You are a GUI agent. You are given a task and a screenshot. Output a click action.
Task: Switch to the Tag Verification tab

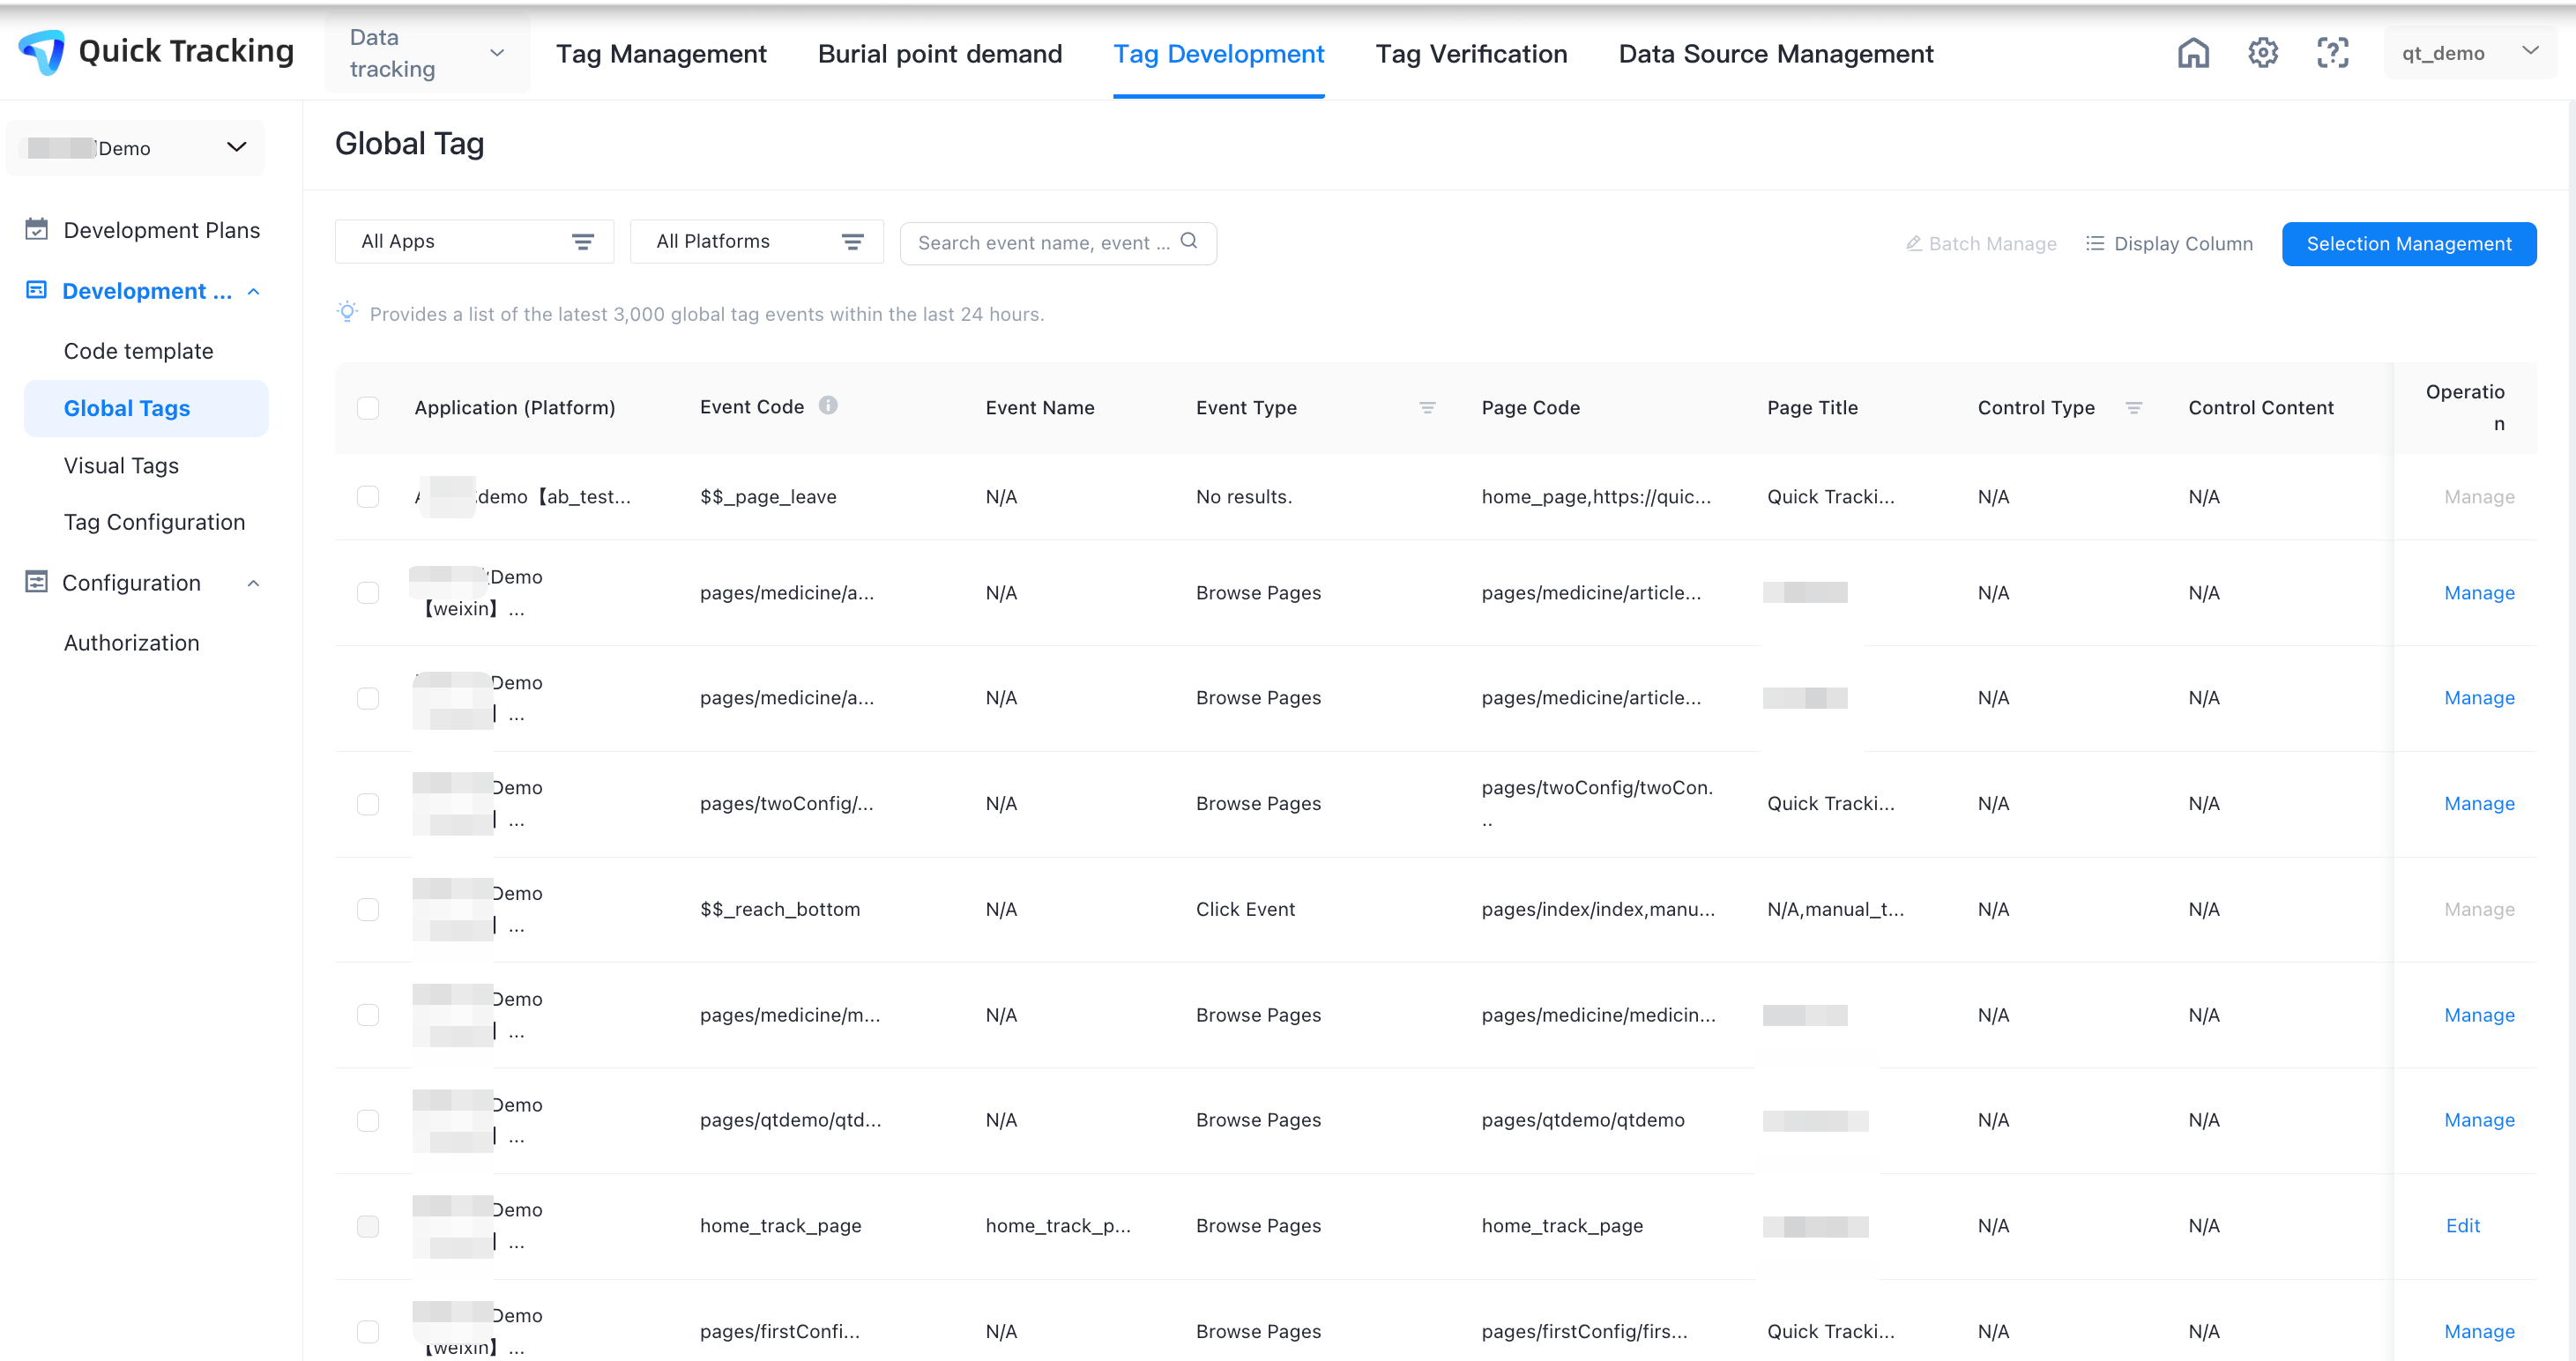click(x=1471, y=54)
